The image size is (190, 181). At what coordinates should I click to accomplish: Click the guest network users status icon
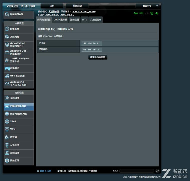click(147, 13)
